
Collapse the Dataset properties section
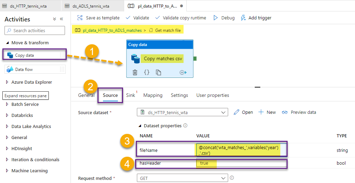point(140,126)
